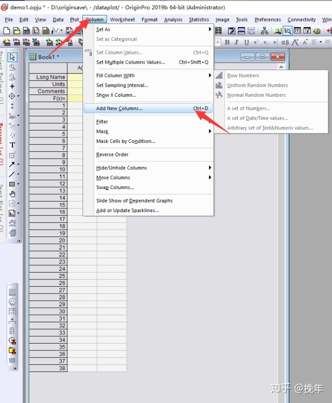332x403 pixels.
Task: Expand the Line tool options
Action: (x=18, y=174)
